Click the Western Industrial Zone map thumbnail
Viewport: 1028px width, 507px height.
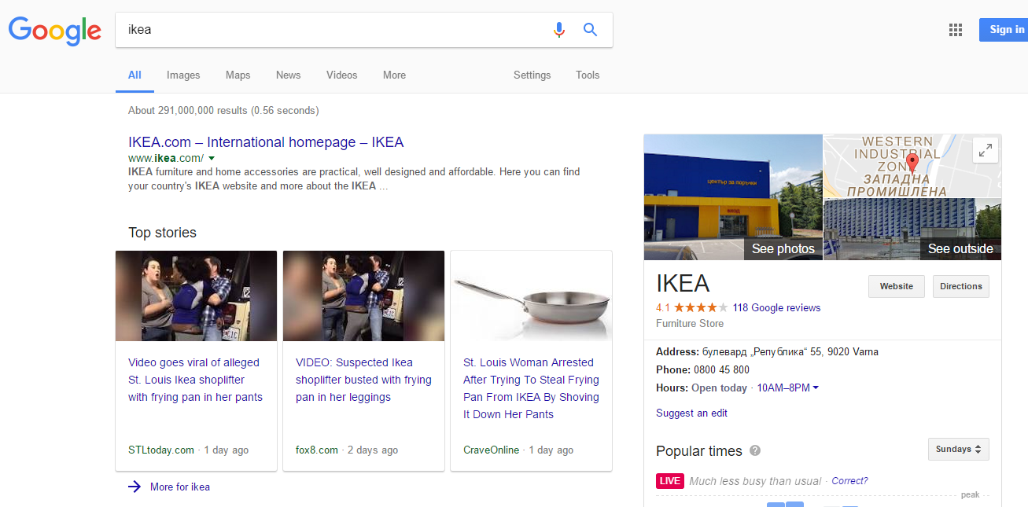coord(912,166)
